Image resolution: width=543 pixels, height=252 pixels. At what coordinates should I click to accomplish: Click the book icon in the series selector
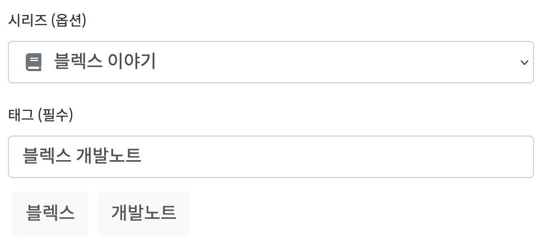pyautogui.click(x=34, y=62)
